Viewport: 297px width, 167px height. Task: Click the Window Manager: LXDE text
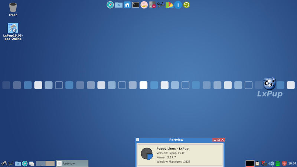coord(173,162)
